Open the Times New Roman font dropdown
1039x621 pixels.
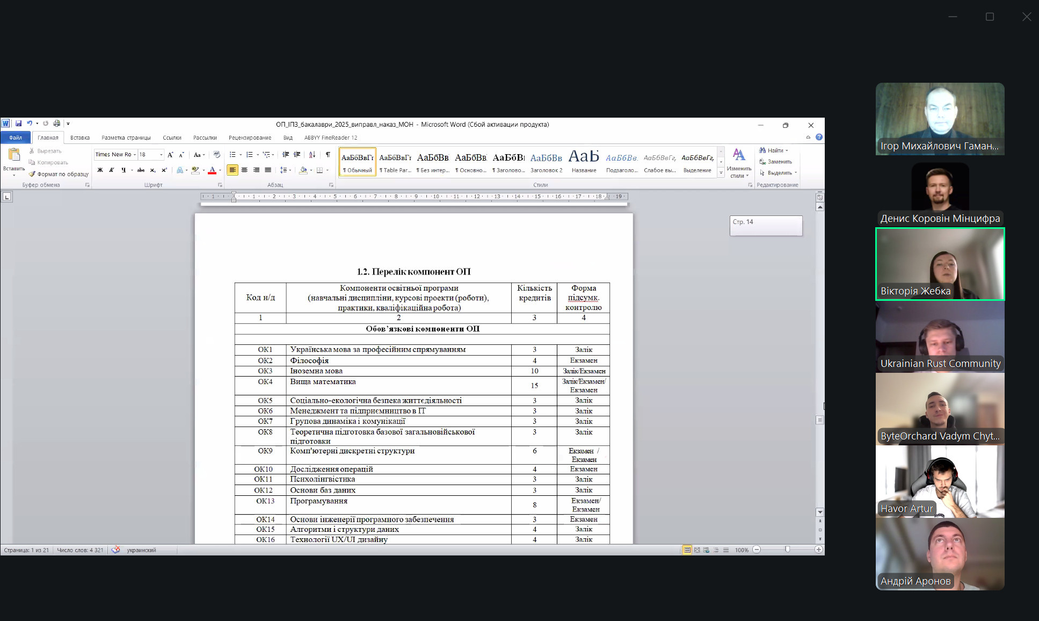pyautogui.click(x=135, y=155)
